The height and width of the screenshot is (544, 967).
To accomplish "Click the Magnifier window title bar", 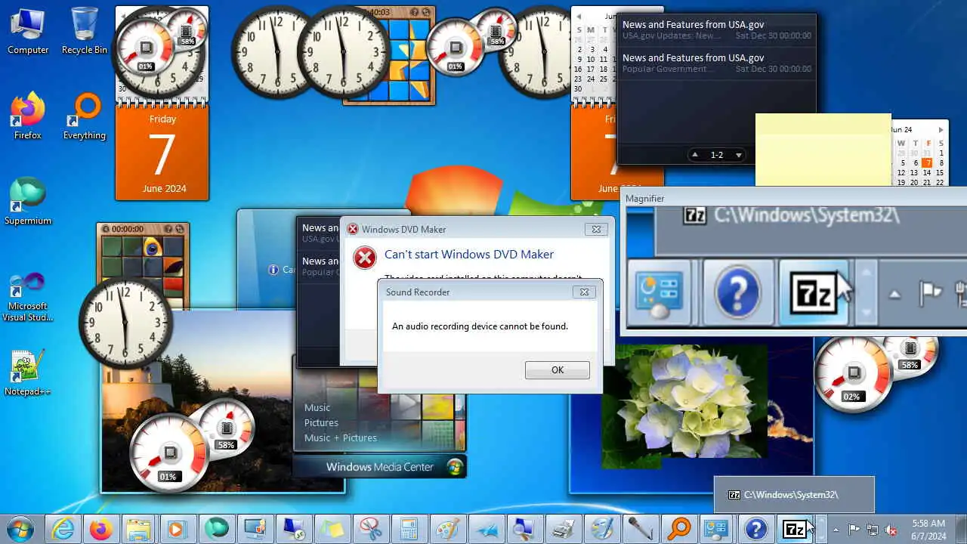I will [793, 198].
